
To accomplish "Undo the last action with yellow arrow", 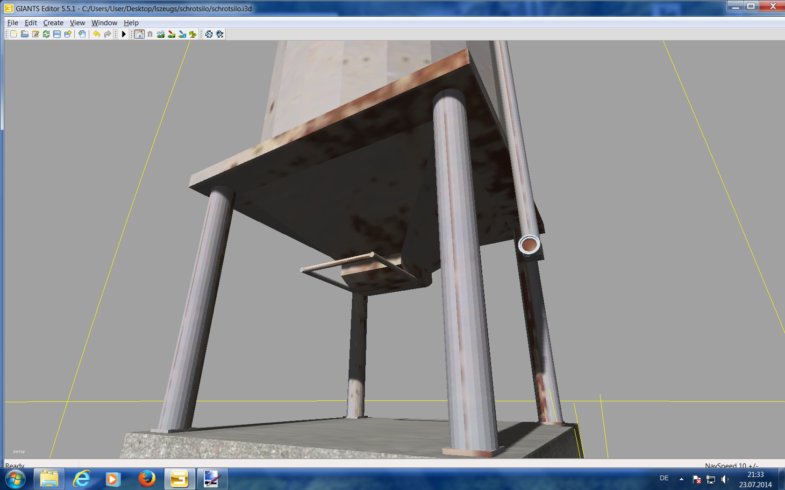I will 96,34.
